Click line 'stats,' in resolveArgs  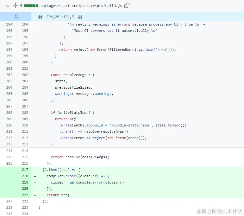point(61,81)
